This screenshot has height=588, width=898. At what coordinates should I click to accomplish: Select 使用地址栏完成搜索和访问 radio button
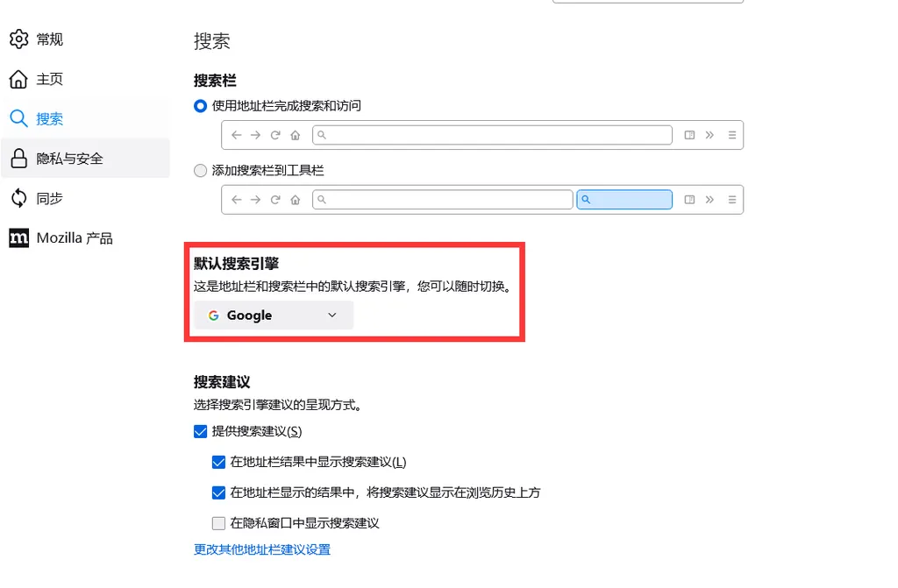click(200, 106)
